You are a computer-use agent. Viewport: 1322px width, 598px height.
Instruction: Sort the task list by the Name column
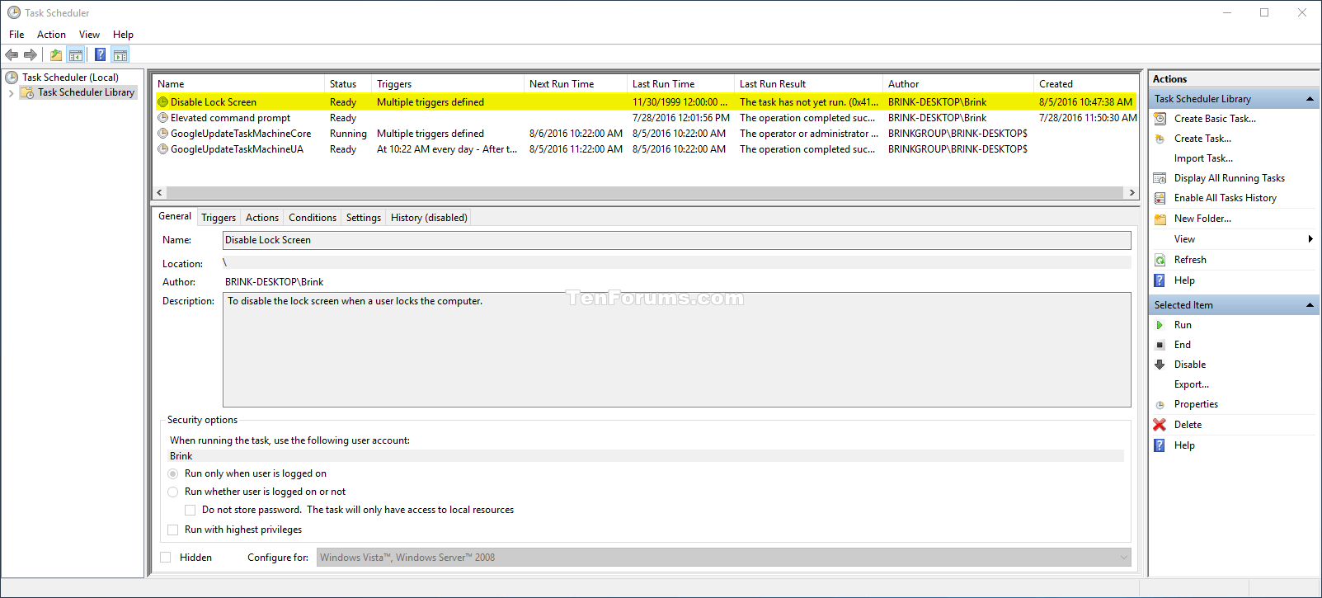pyautogui.click(x=239, y=84)
